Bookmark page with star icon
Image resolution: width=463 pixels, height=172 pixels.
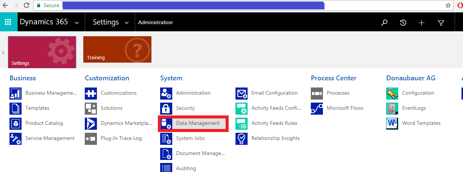448,5
